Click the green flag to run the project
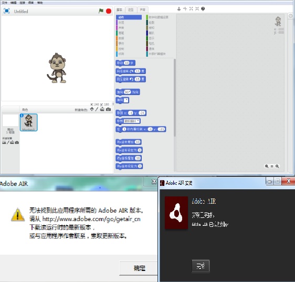 click(101, 11)
